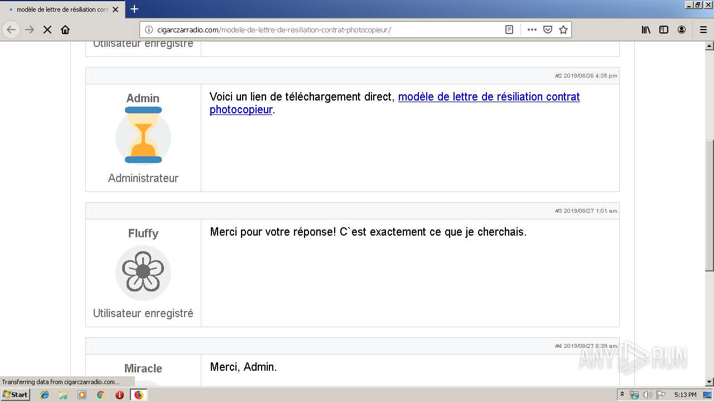Restore down the Firefox window
Image resolution: width=714 pixels, height=402 pixels.
(698, 5)
